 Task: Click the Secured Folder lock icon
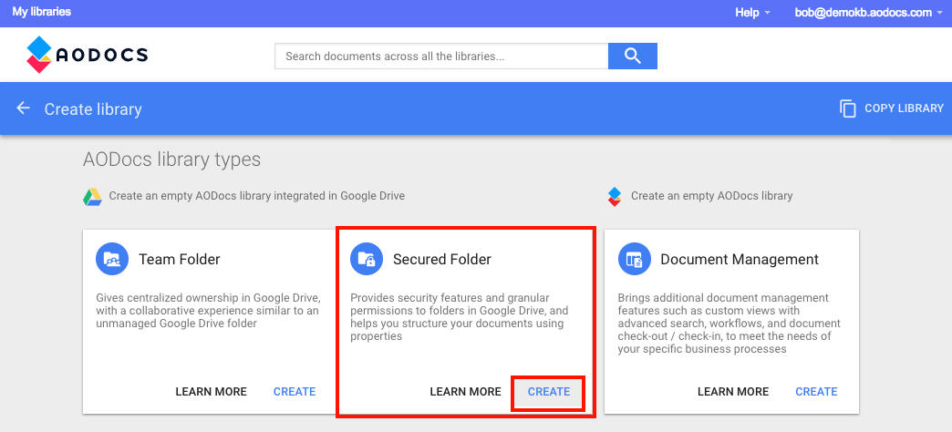click(367, 260)
